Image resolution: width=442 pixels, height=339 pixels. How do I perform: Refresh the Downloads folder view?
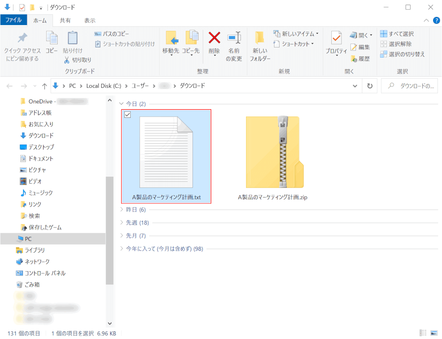tap(369, 86)
